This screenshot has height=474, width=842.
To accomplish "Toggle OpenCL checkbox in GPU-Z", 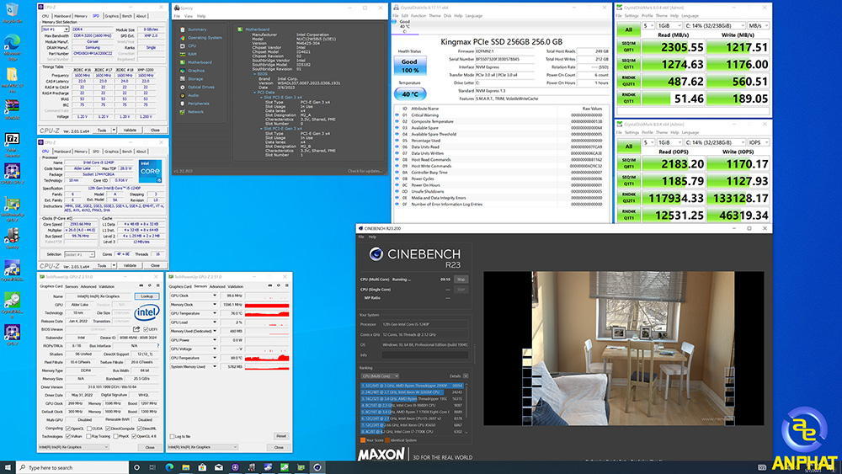I will (68, 429).
